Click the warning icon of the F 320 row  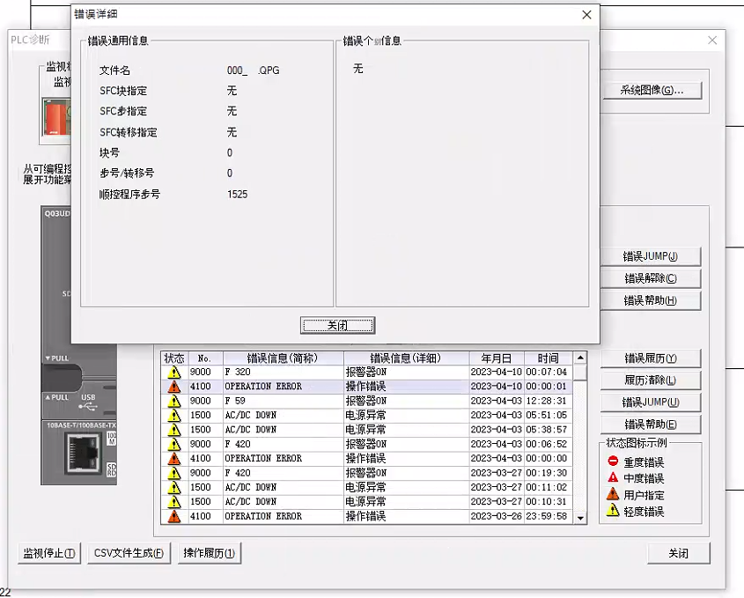pyautogui.click(x=174, y=373)
